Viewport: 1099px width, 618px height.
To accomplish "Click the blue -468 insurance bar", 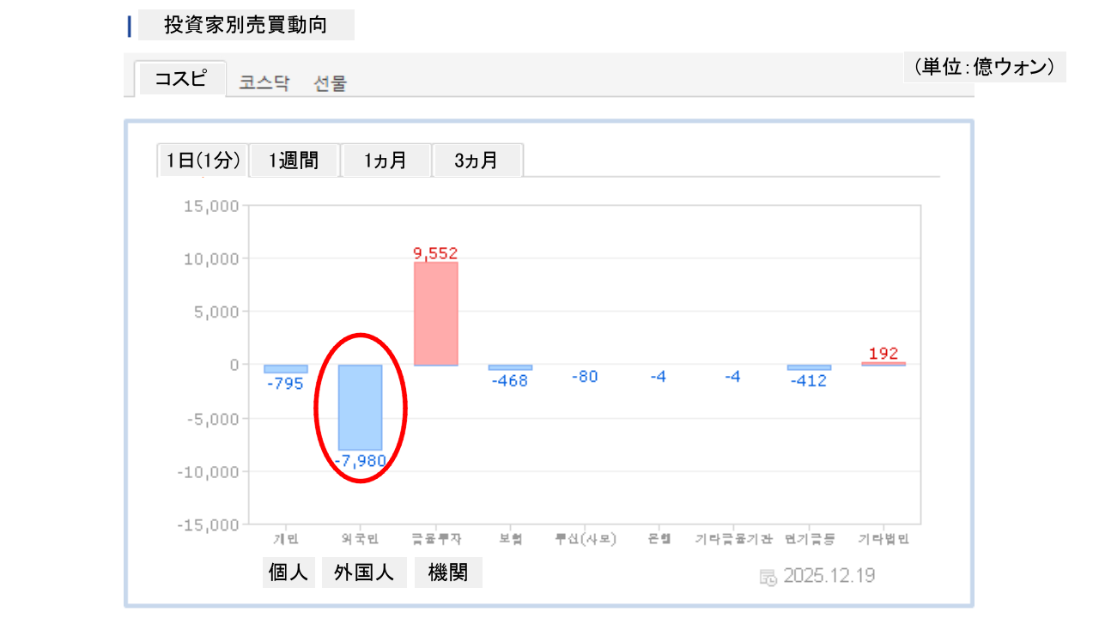I will tap(510, 367).
